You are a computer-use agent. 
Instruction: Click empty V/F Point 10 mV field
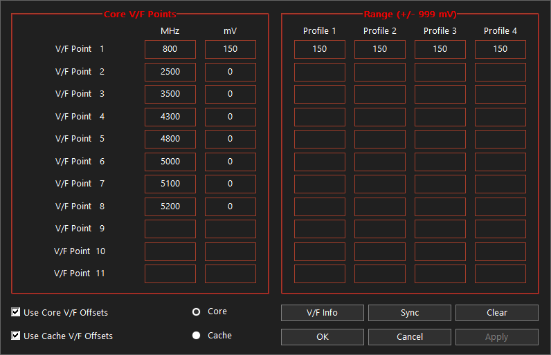pyautogui.click(x=231, y=251)
